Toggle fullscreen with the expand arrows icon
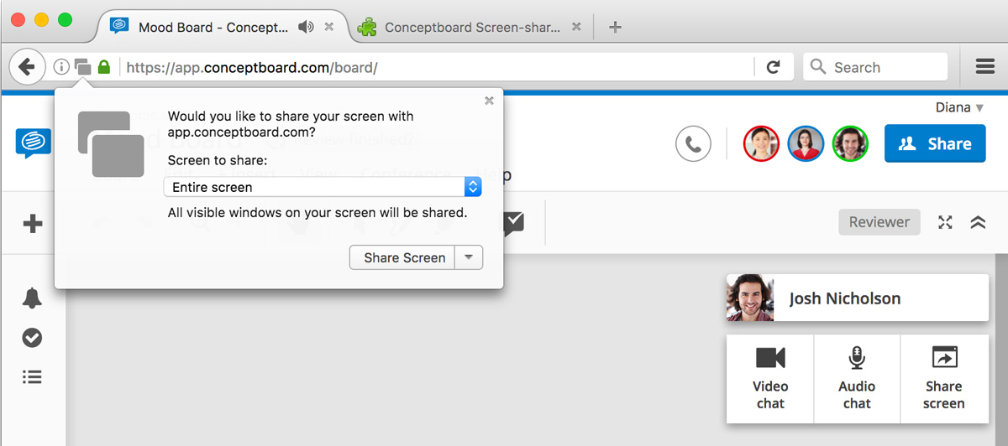The image size is (1008, 446). [946, 222]
